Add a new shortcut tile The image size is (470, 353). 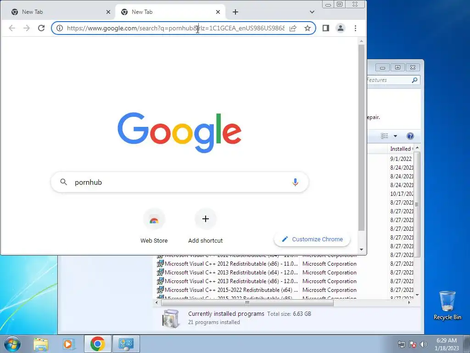[205, 226]
